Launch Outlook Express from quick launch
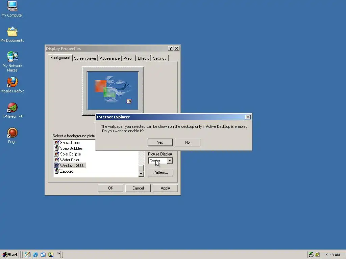346x259 pixels. pyautogui.click(x=43, y=255)
